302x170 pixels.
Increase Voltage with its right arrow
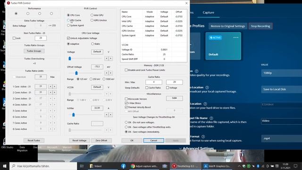pos(110,58)
